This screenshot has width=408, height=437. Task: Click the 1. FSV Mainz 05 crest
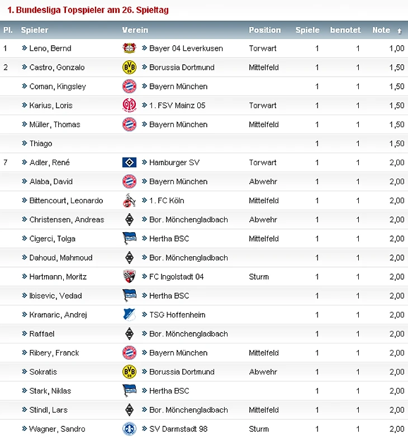coord(129,105)
